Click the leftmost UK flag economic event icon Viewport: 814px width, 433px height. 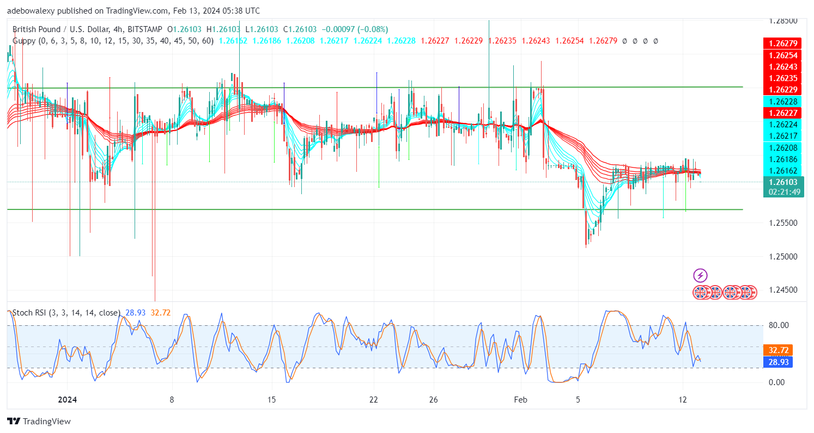point(700,292)
